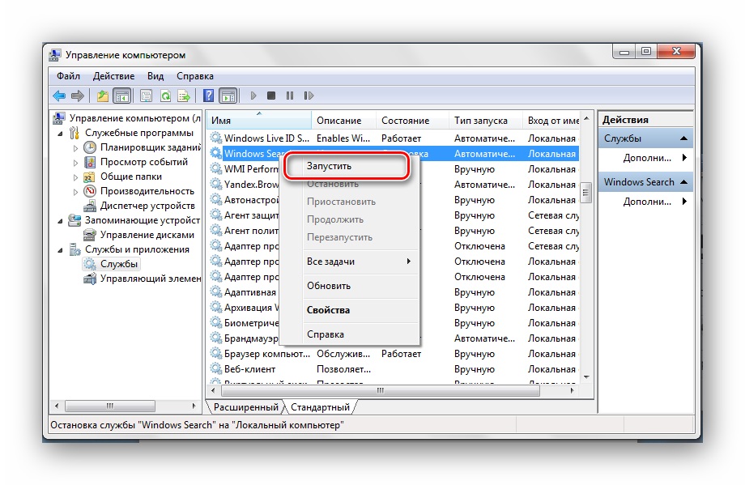Screen dimensions: 745x485
Task: Open Дополни... under Службы actions
Action: [647, 158]
